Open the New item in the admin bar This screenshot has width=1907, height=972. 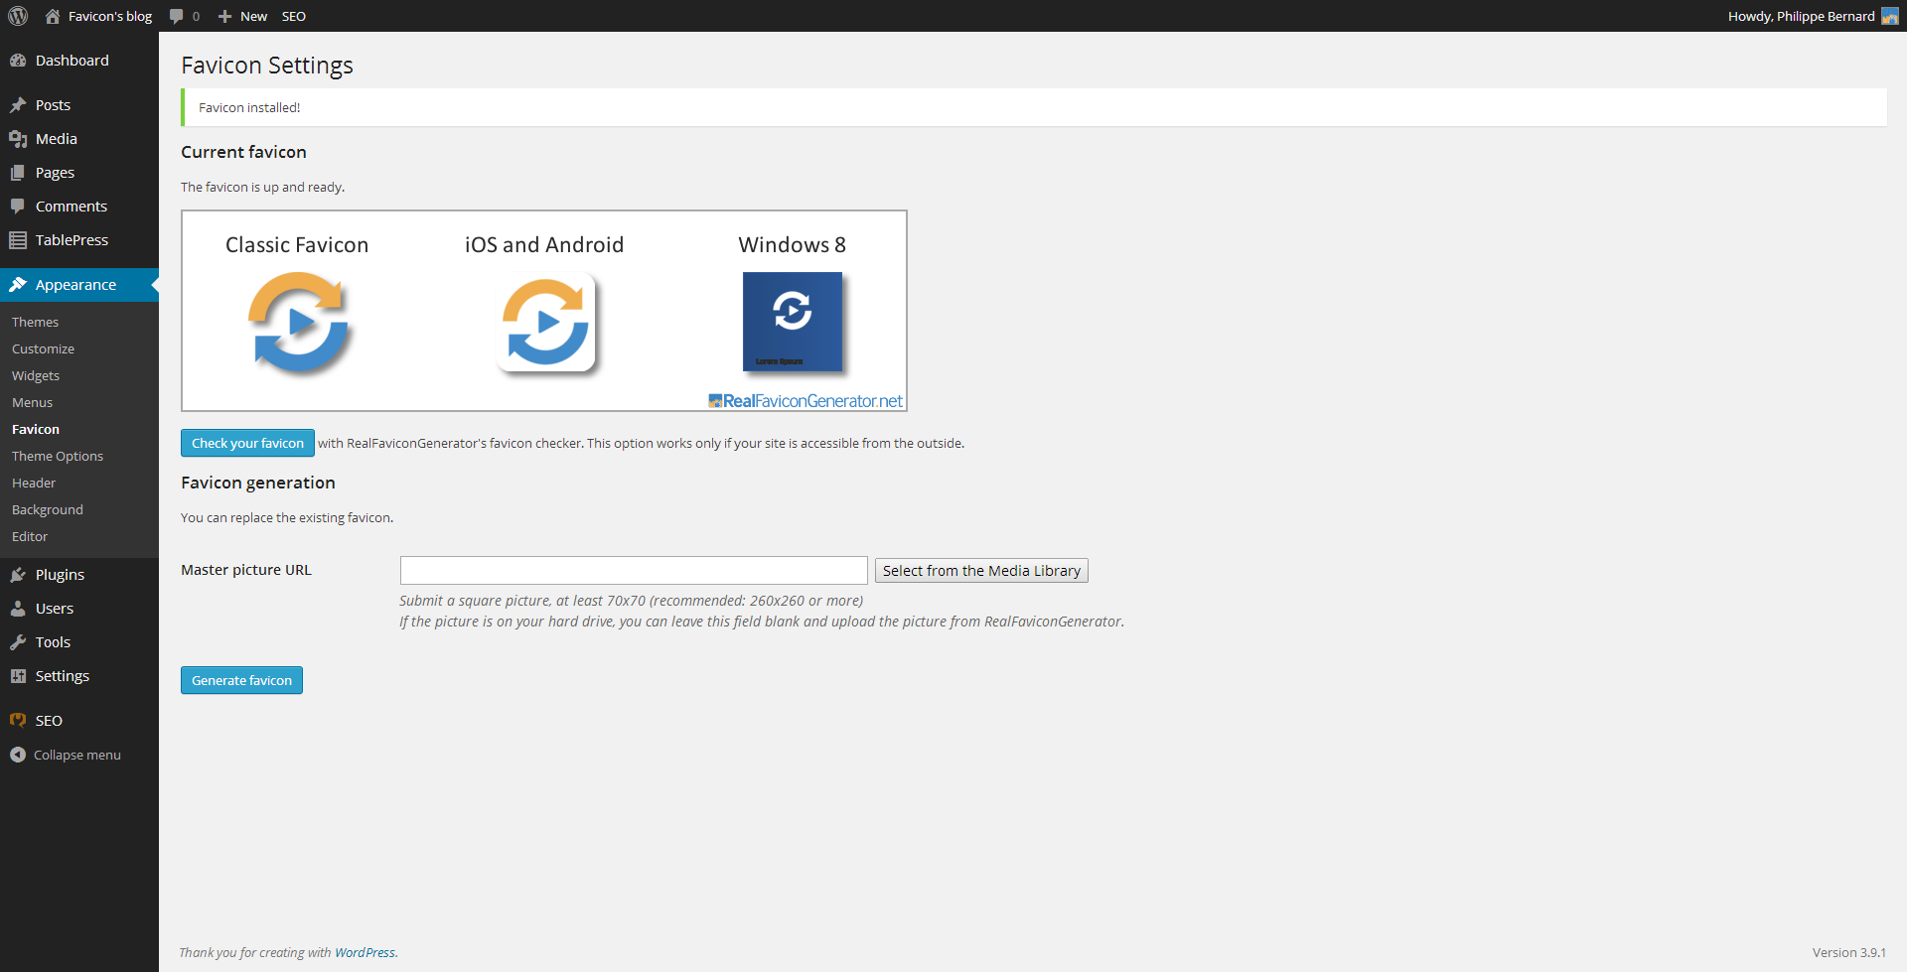[241, 16]
